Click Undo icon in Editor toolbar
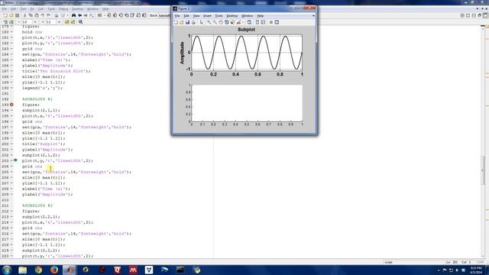489x275 pixels. (x=43, y=15)
